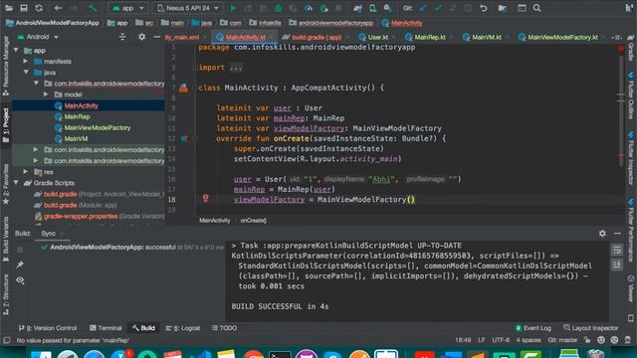637x358 pixels.
Task: Collapse all in Project panel icon
Action: (x=122, y=37)
